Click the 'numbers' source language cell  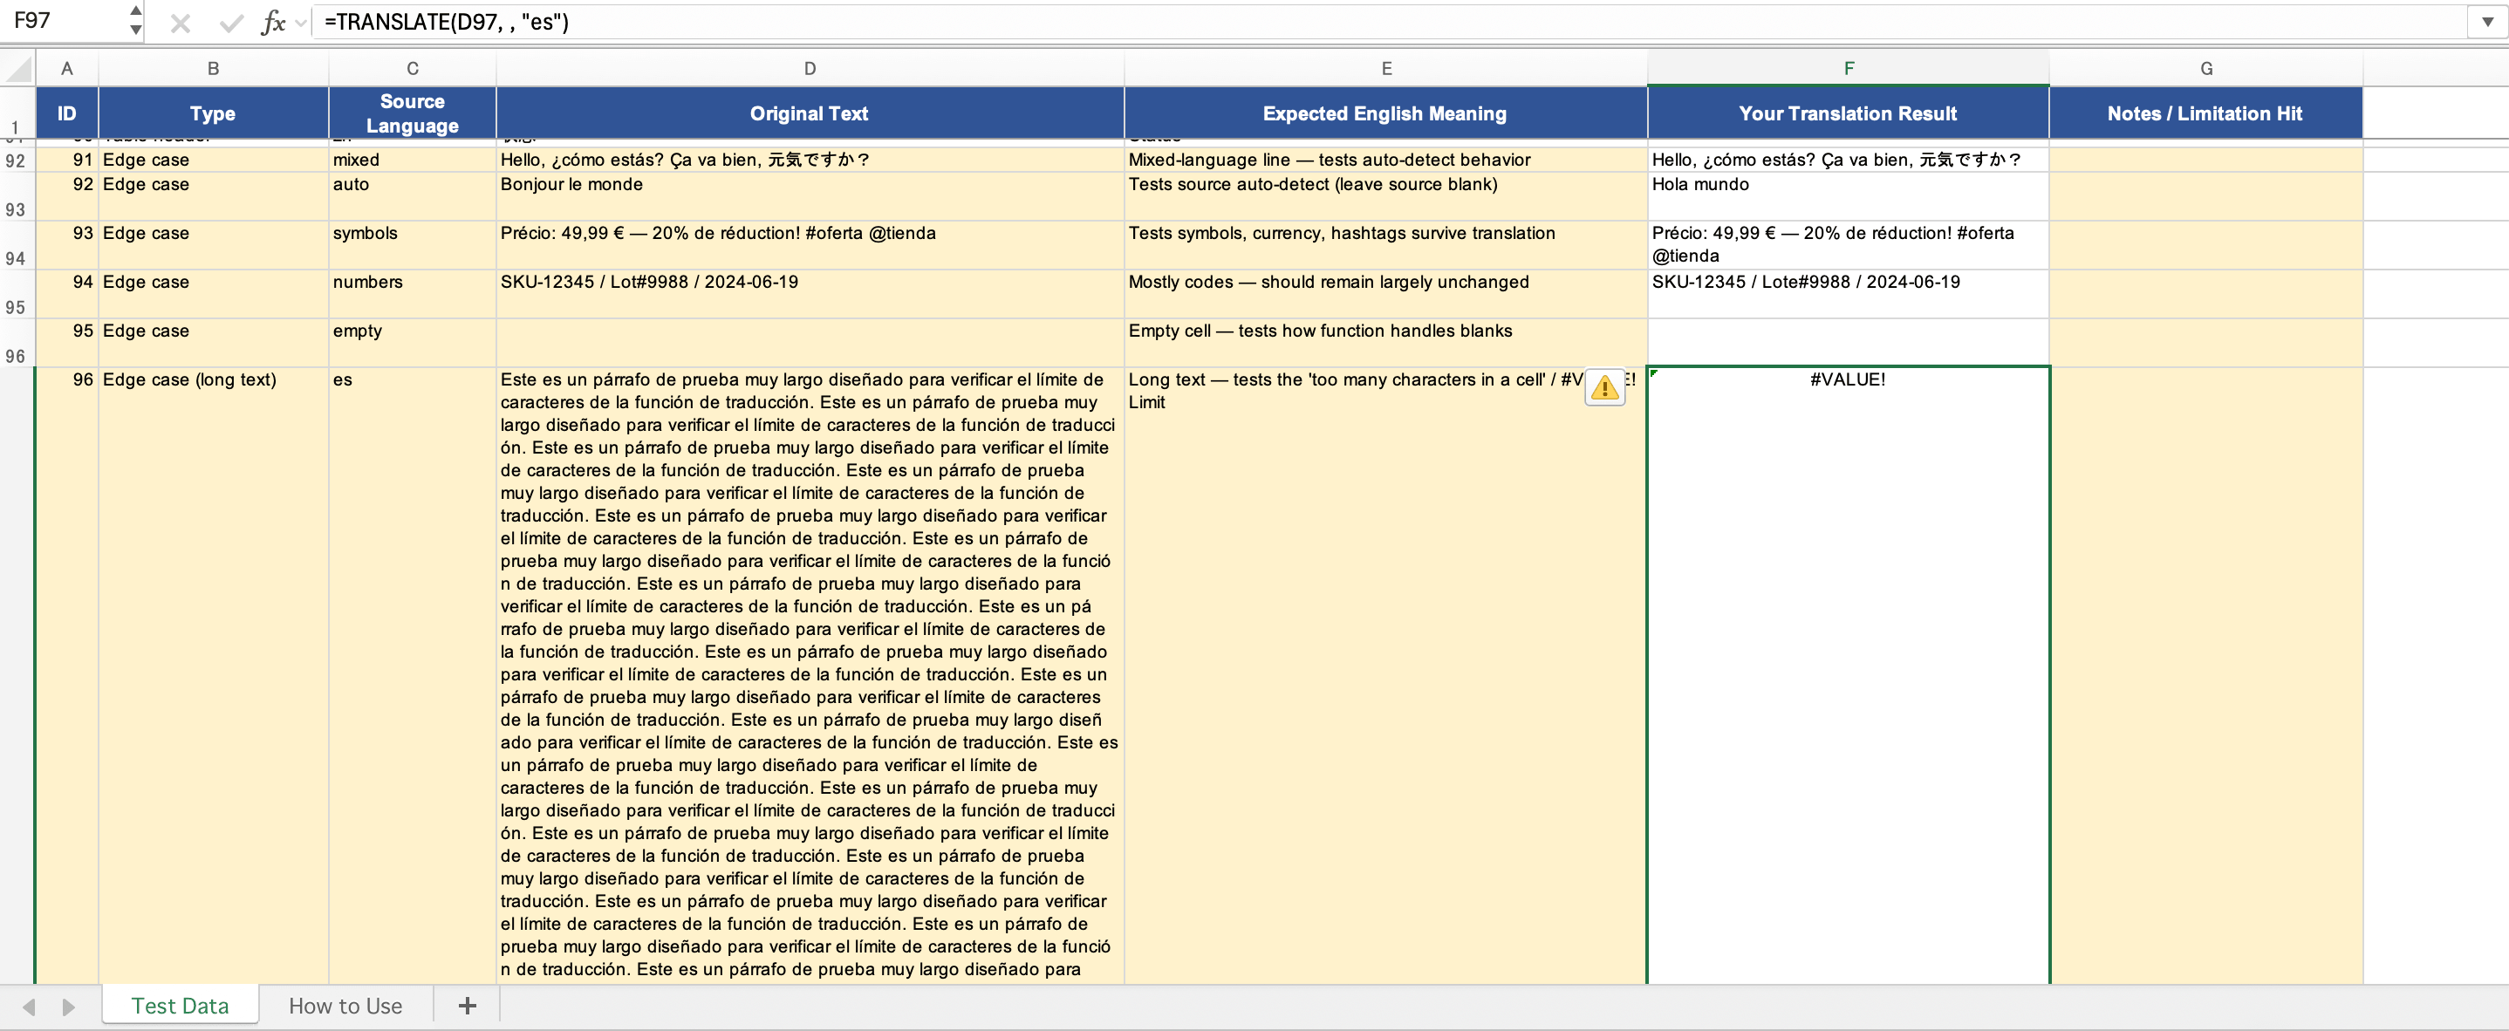412,294
